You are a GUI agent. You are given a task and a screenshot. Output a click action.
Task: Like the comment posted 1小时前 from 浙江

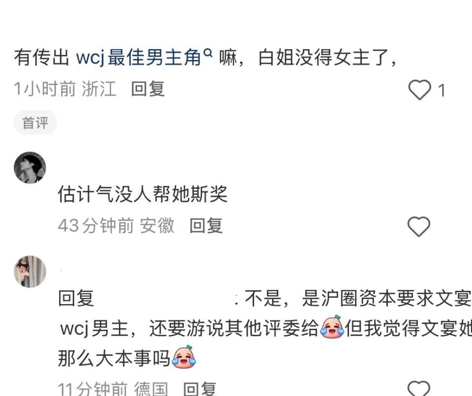(419, 90)
